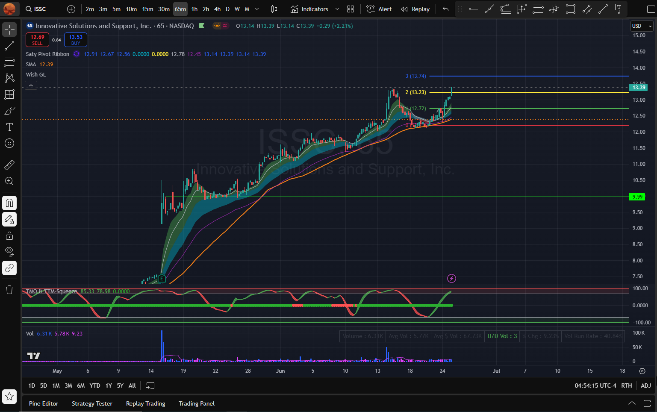The height and width of the screenshot is (412, 657).
Task: Open the emoji icons tool
Action: (9, 143)
